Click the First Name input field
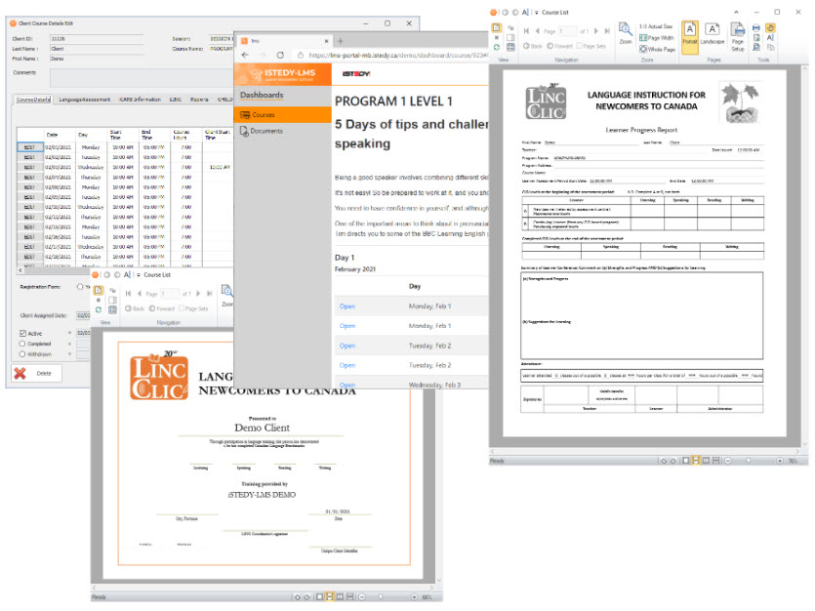This screenshot has width=815, height=611. (97, 59)
